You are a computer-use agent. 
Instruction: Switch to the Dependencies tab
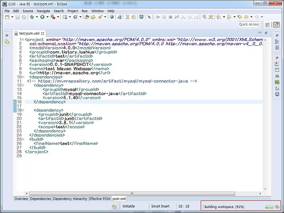[x=41, y=199]
